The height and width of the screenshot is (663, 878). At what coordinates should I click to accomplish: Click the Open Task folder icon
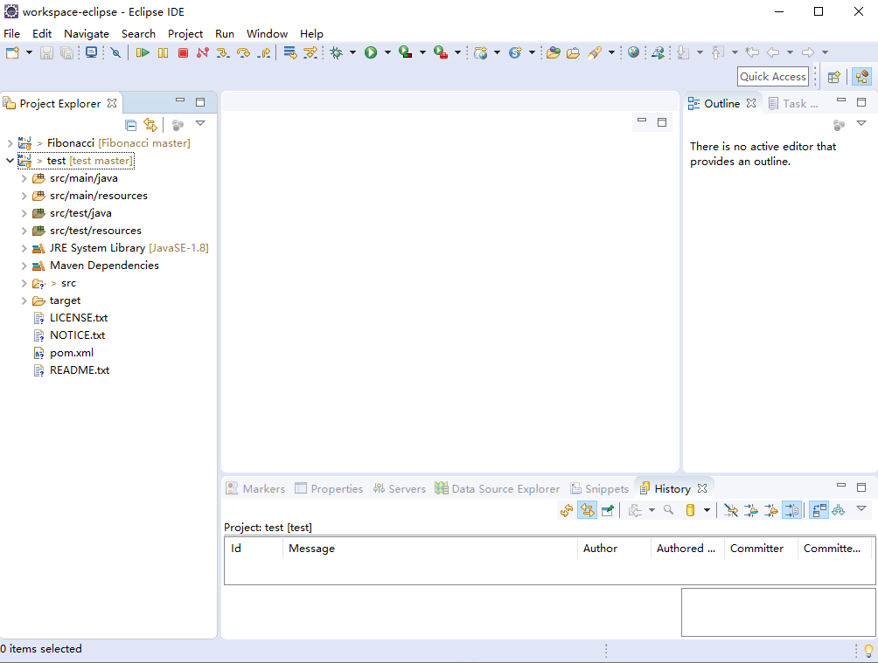pyautogui.click(x=573, y=52)
